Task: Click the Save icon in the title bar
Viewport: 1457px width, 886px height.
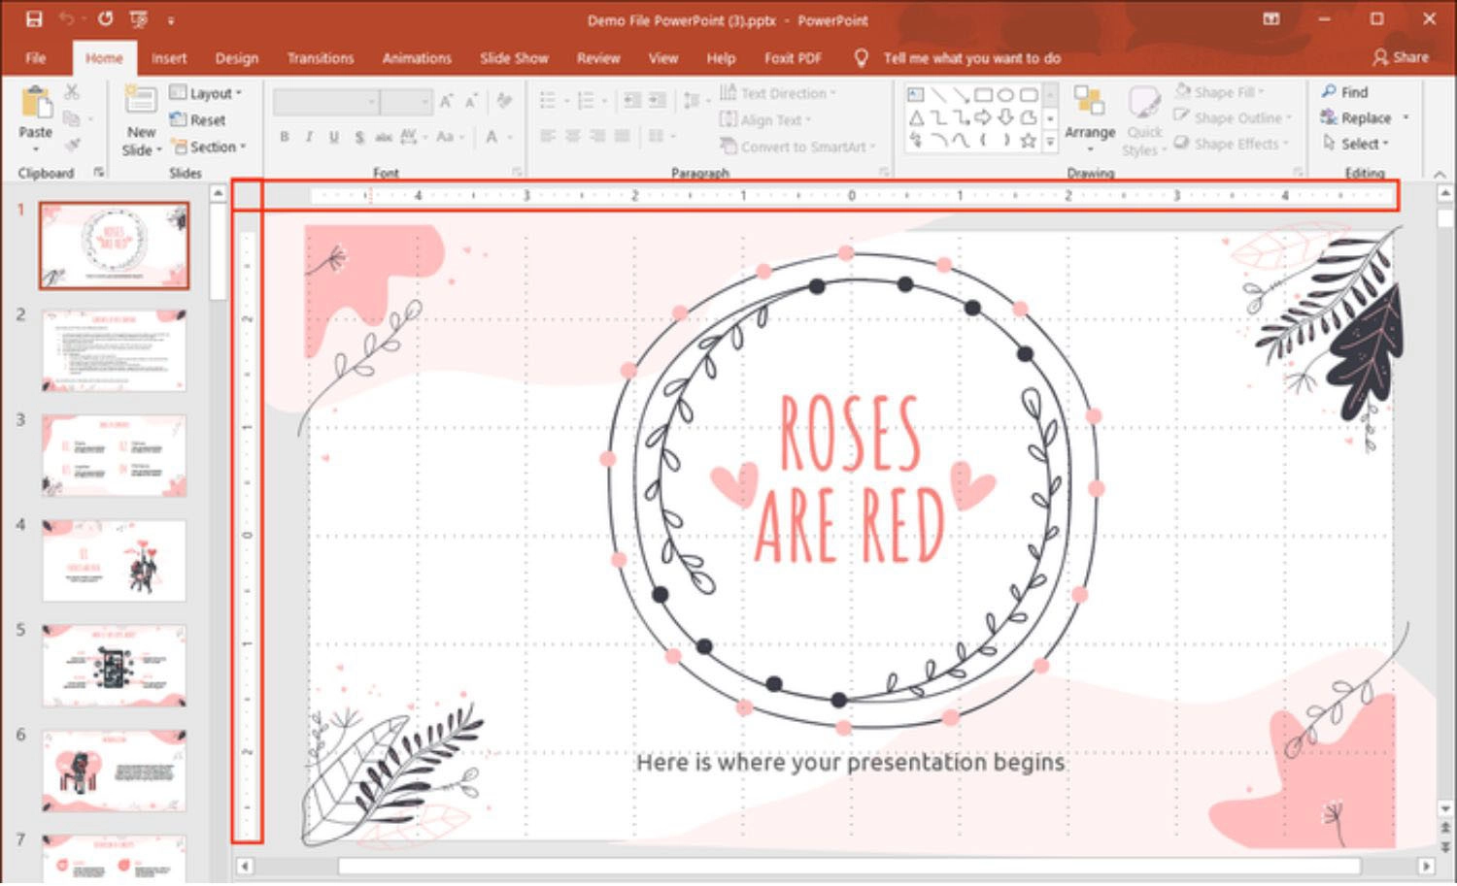Action: pos(34,18)
